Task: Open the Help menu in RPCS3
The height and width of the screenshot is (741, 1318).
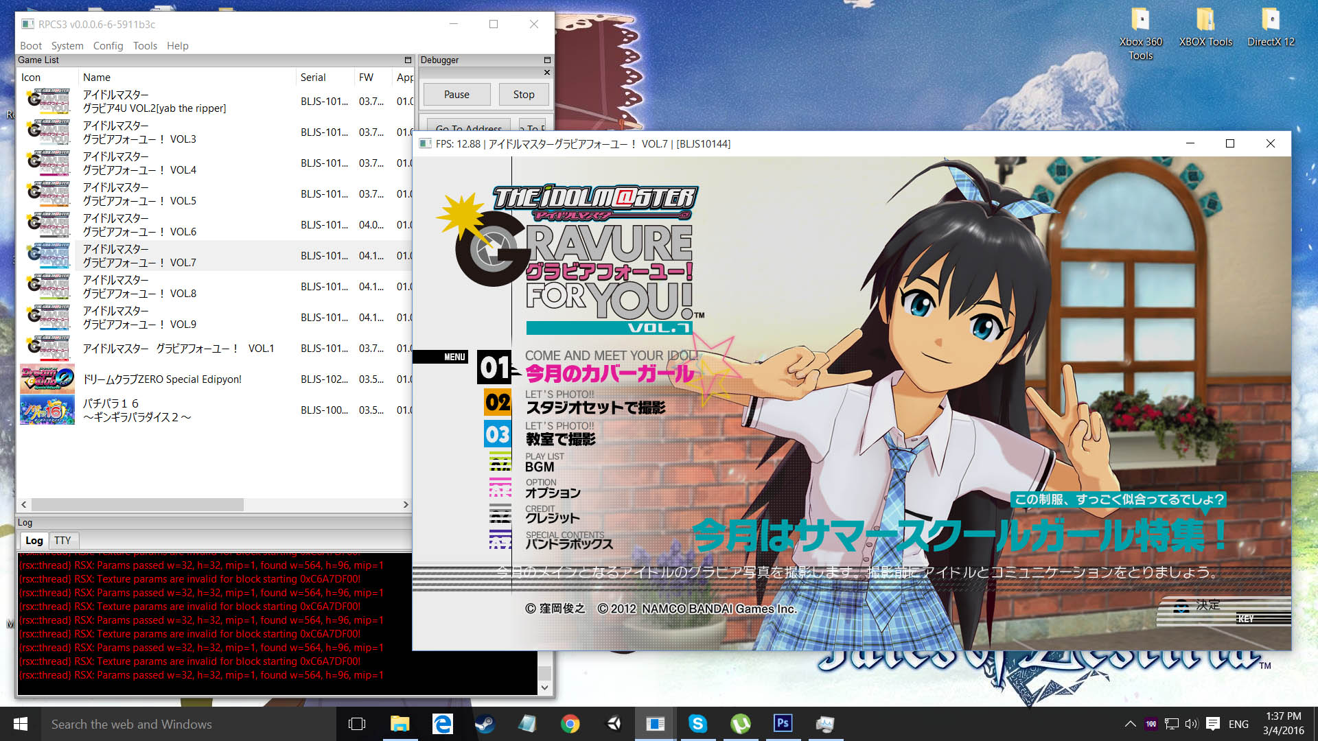Action: click(x=177, y=45)
